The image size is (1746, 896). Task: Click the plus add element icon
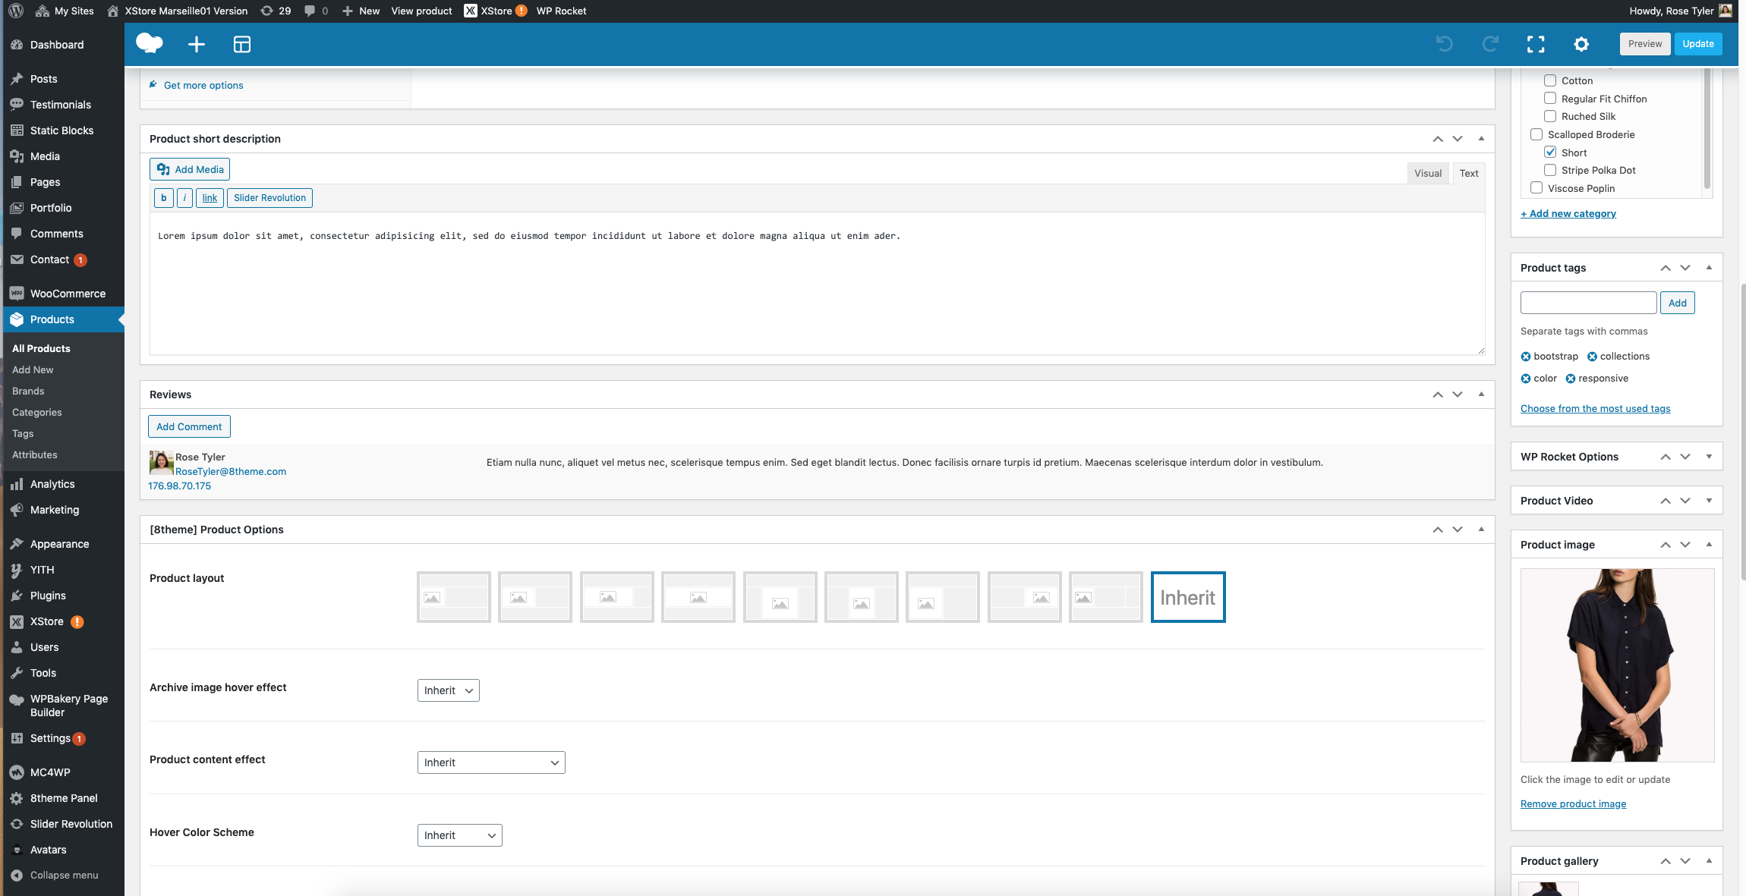tap(196, 44)
